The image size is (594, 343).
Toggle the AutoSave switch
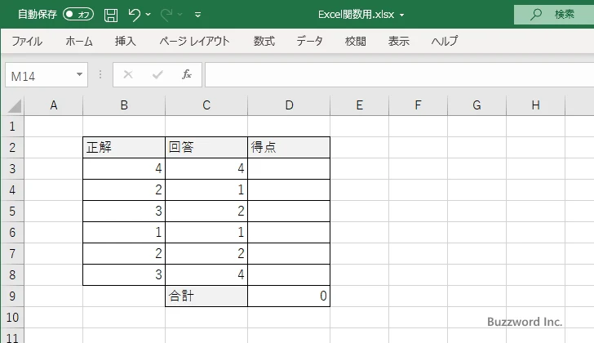coord(78,15)
